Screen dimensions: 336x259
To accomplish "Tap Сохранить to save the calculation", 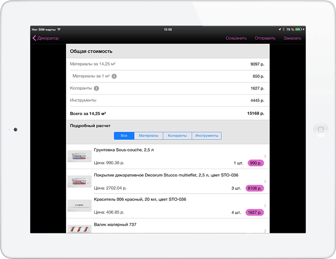I will (236, 38).
